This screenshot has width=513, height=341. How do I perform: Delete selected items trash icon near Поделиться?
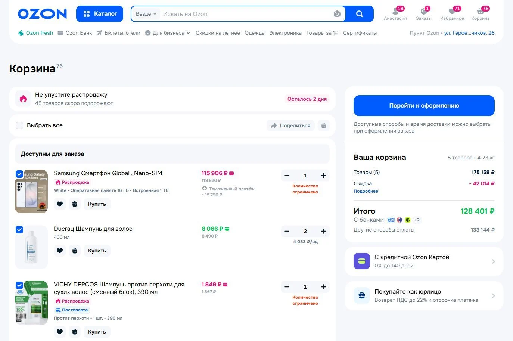click(x=324, y=125)
